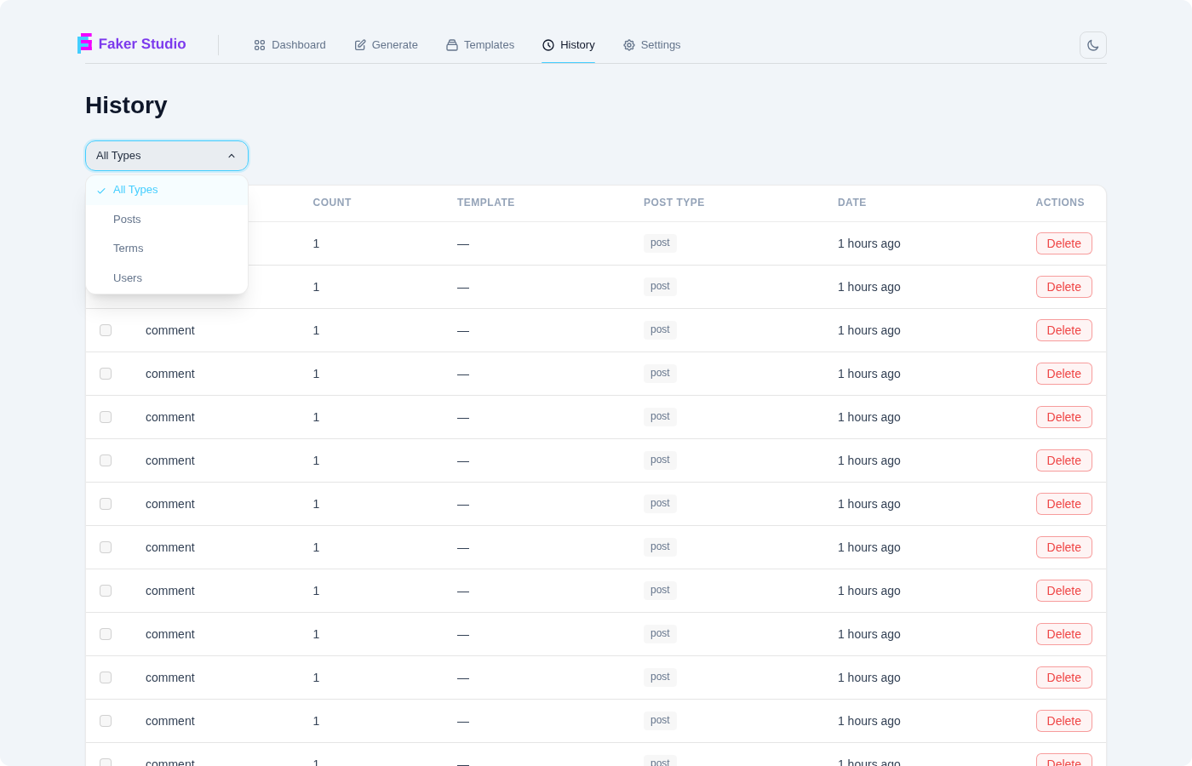This screenshot has width=1192, height=766.
Task: Go to the Settings page
Action: pos(652,45)
